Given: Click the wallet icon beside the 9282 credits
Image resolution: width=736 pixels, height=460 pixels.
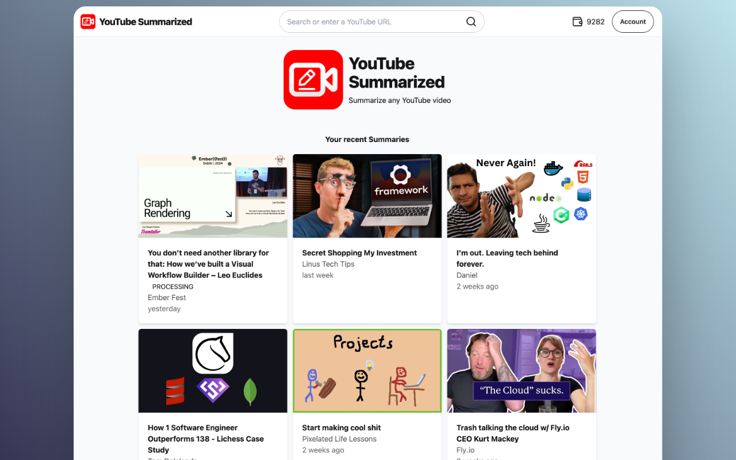Looking at the screenshot, I should [577, 21].
